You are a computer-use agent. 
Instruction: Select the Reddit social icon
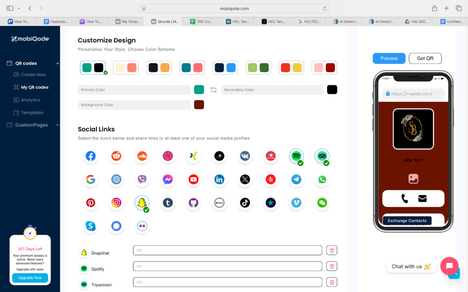click(x=117, y=156)
